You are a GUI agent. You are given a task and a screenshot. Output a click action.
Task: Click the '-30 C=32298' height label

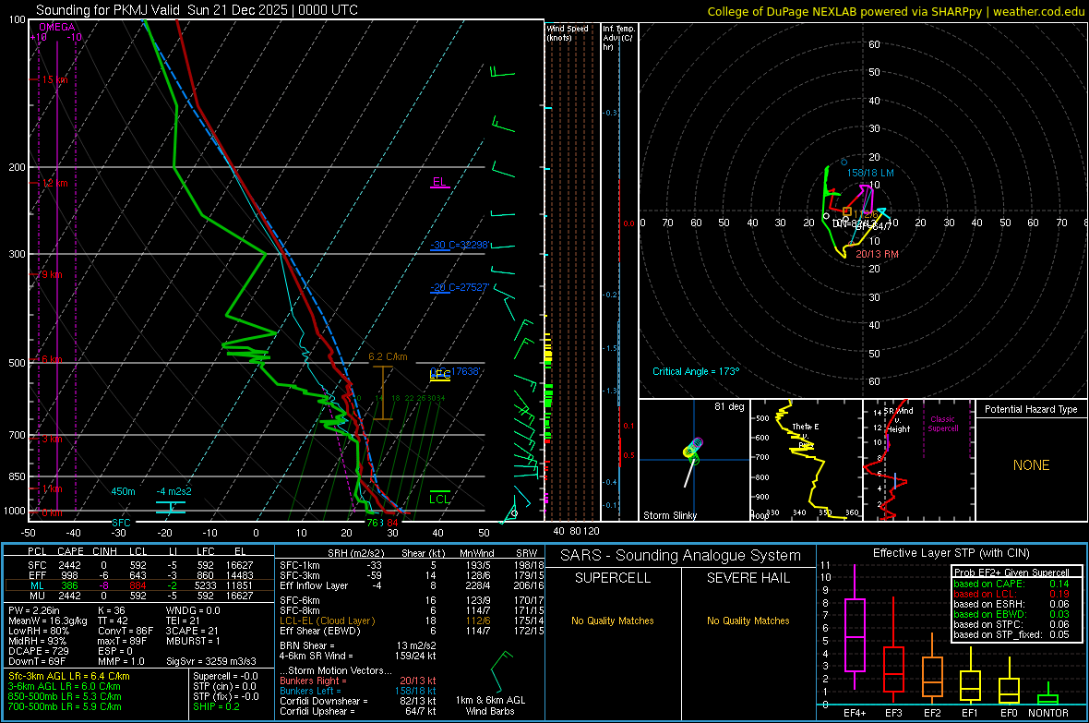460,246
